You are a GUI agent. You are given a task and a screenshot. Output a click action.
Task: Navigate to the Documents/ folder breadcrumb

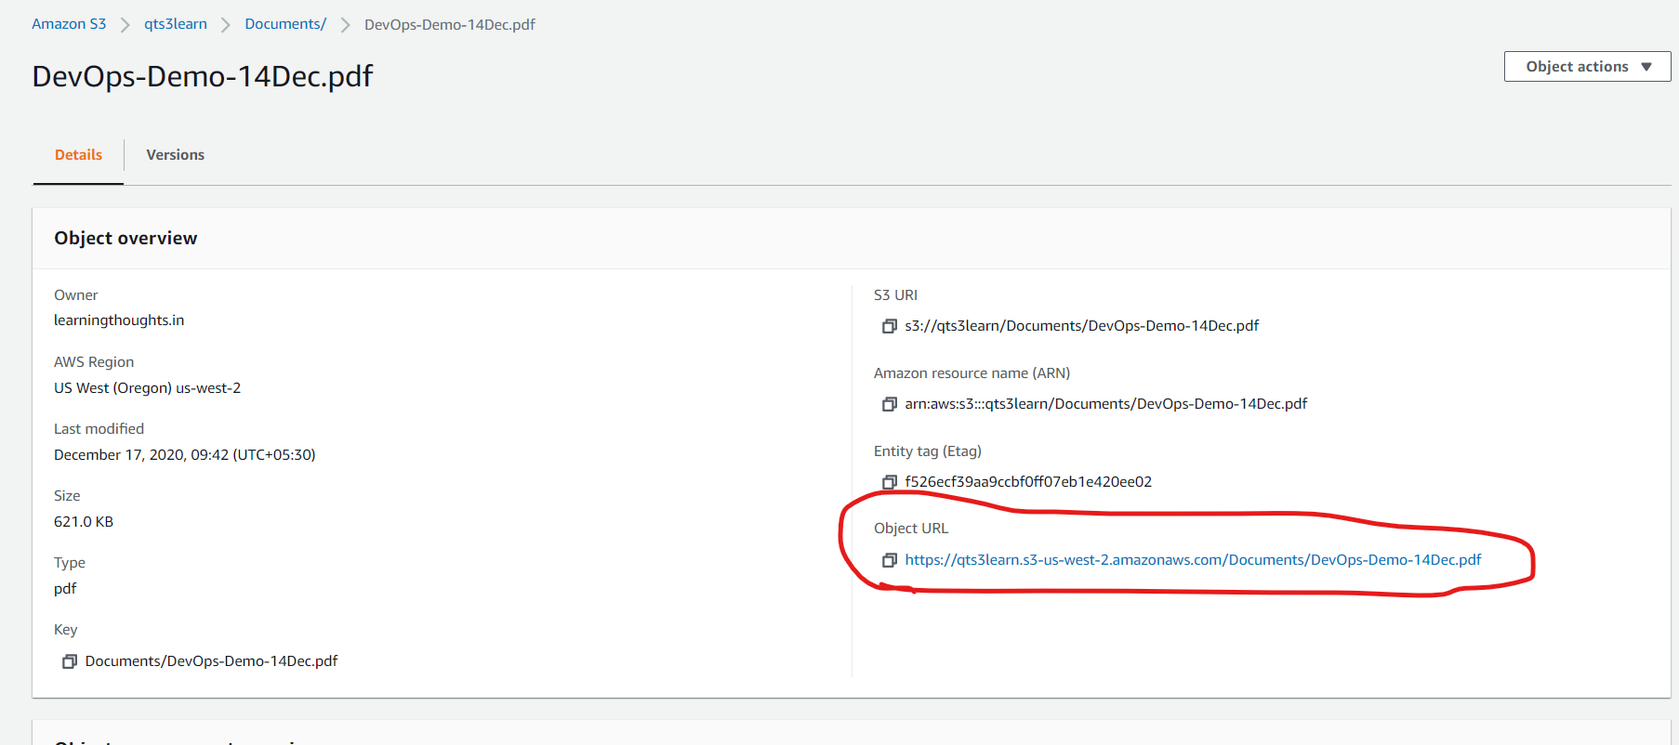(285, 24)
